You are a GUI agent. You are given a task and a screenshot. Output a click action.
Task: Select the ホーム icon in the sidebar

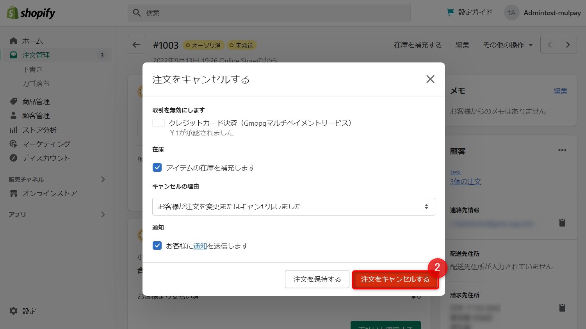pos(14,41)
